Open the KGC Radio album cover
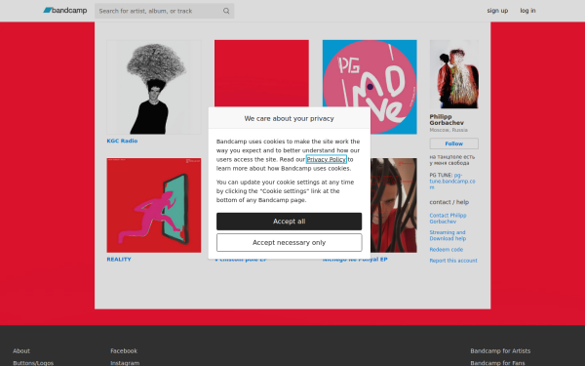585x366 pixels. coord(154,87)
